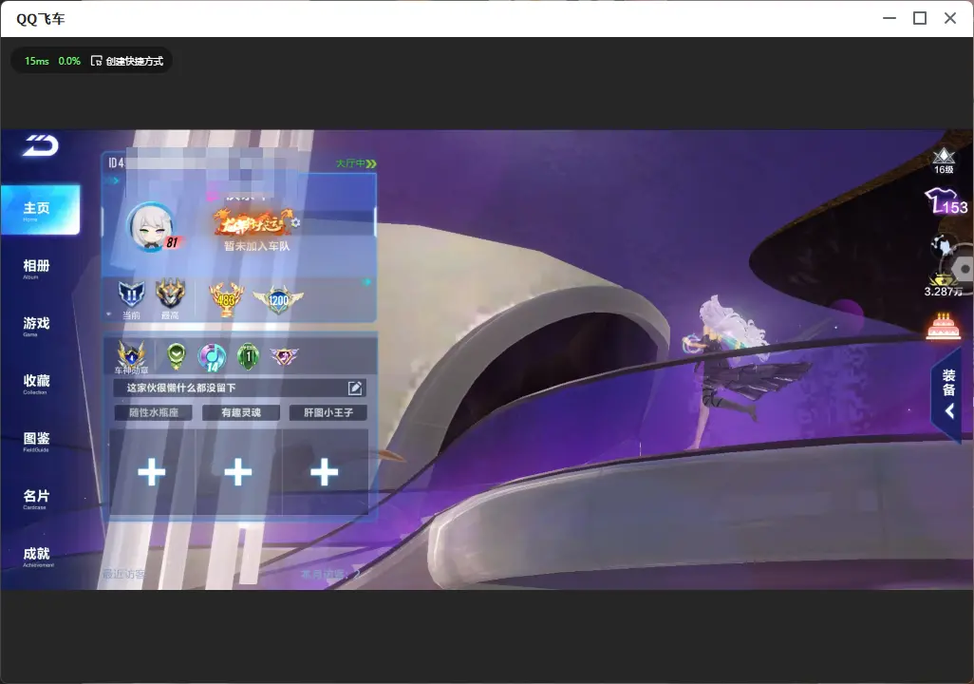
Task: Expand the rank dropdown triangle near 当前
Action: pyautogui.click(x=109, y=314)
